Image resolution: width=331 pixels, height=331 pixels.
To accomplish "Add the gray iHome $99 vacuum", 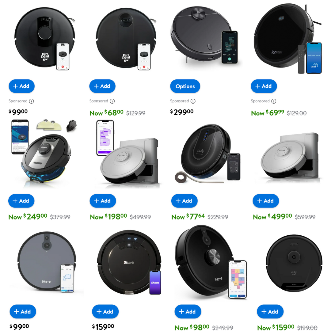I will (x=23, y=311).
